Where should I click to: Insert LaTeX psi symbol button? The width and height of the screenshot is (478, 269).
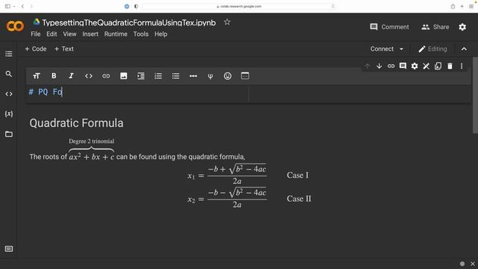[x=211, y=76]
